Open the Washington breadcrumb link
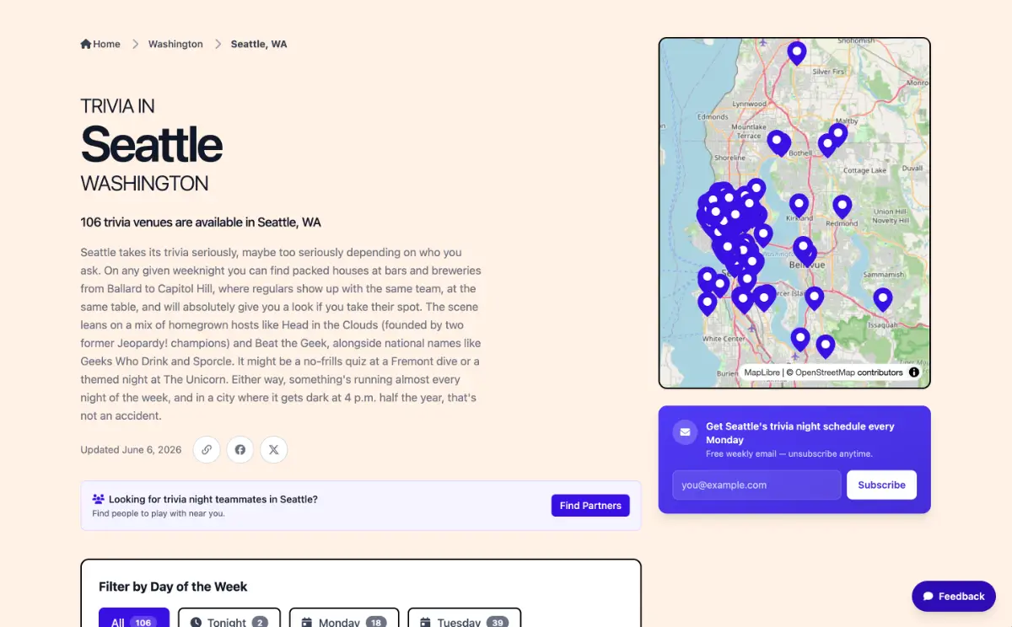The height and width of the screenshot is (627, 1012). tap(175, 44)
